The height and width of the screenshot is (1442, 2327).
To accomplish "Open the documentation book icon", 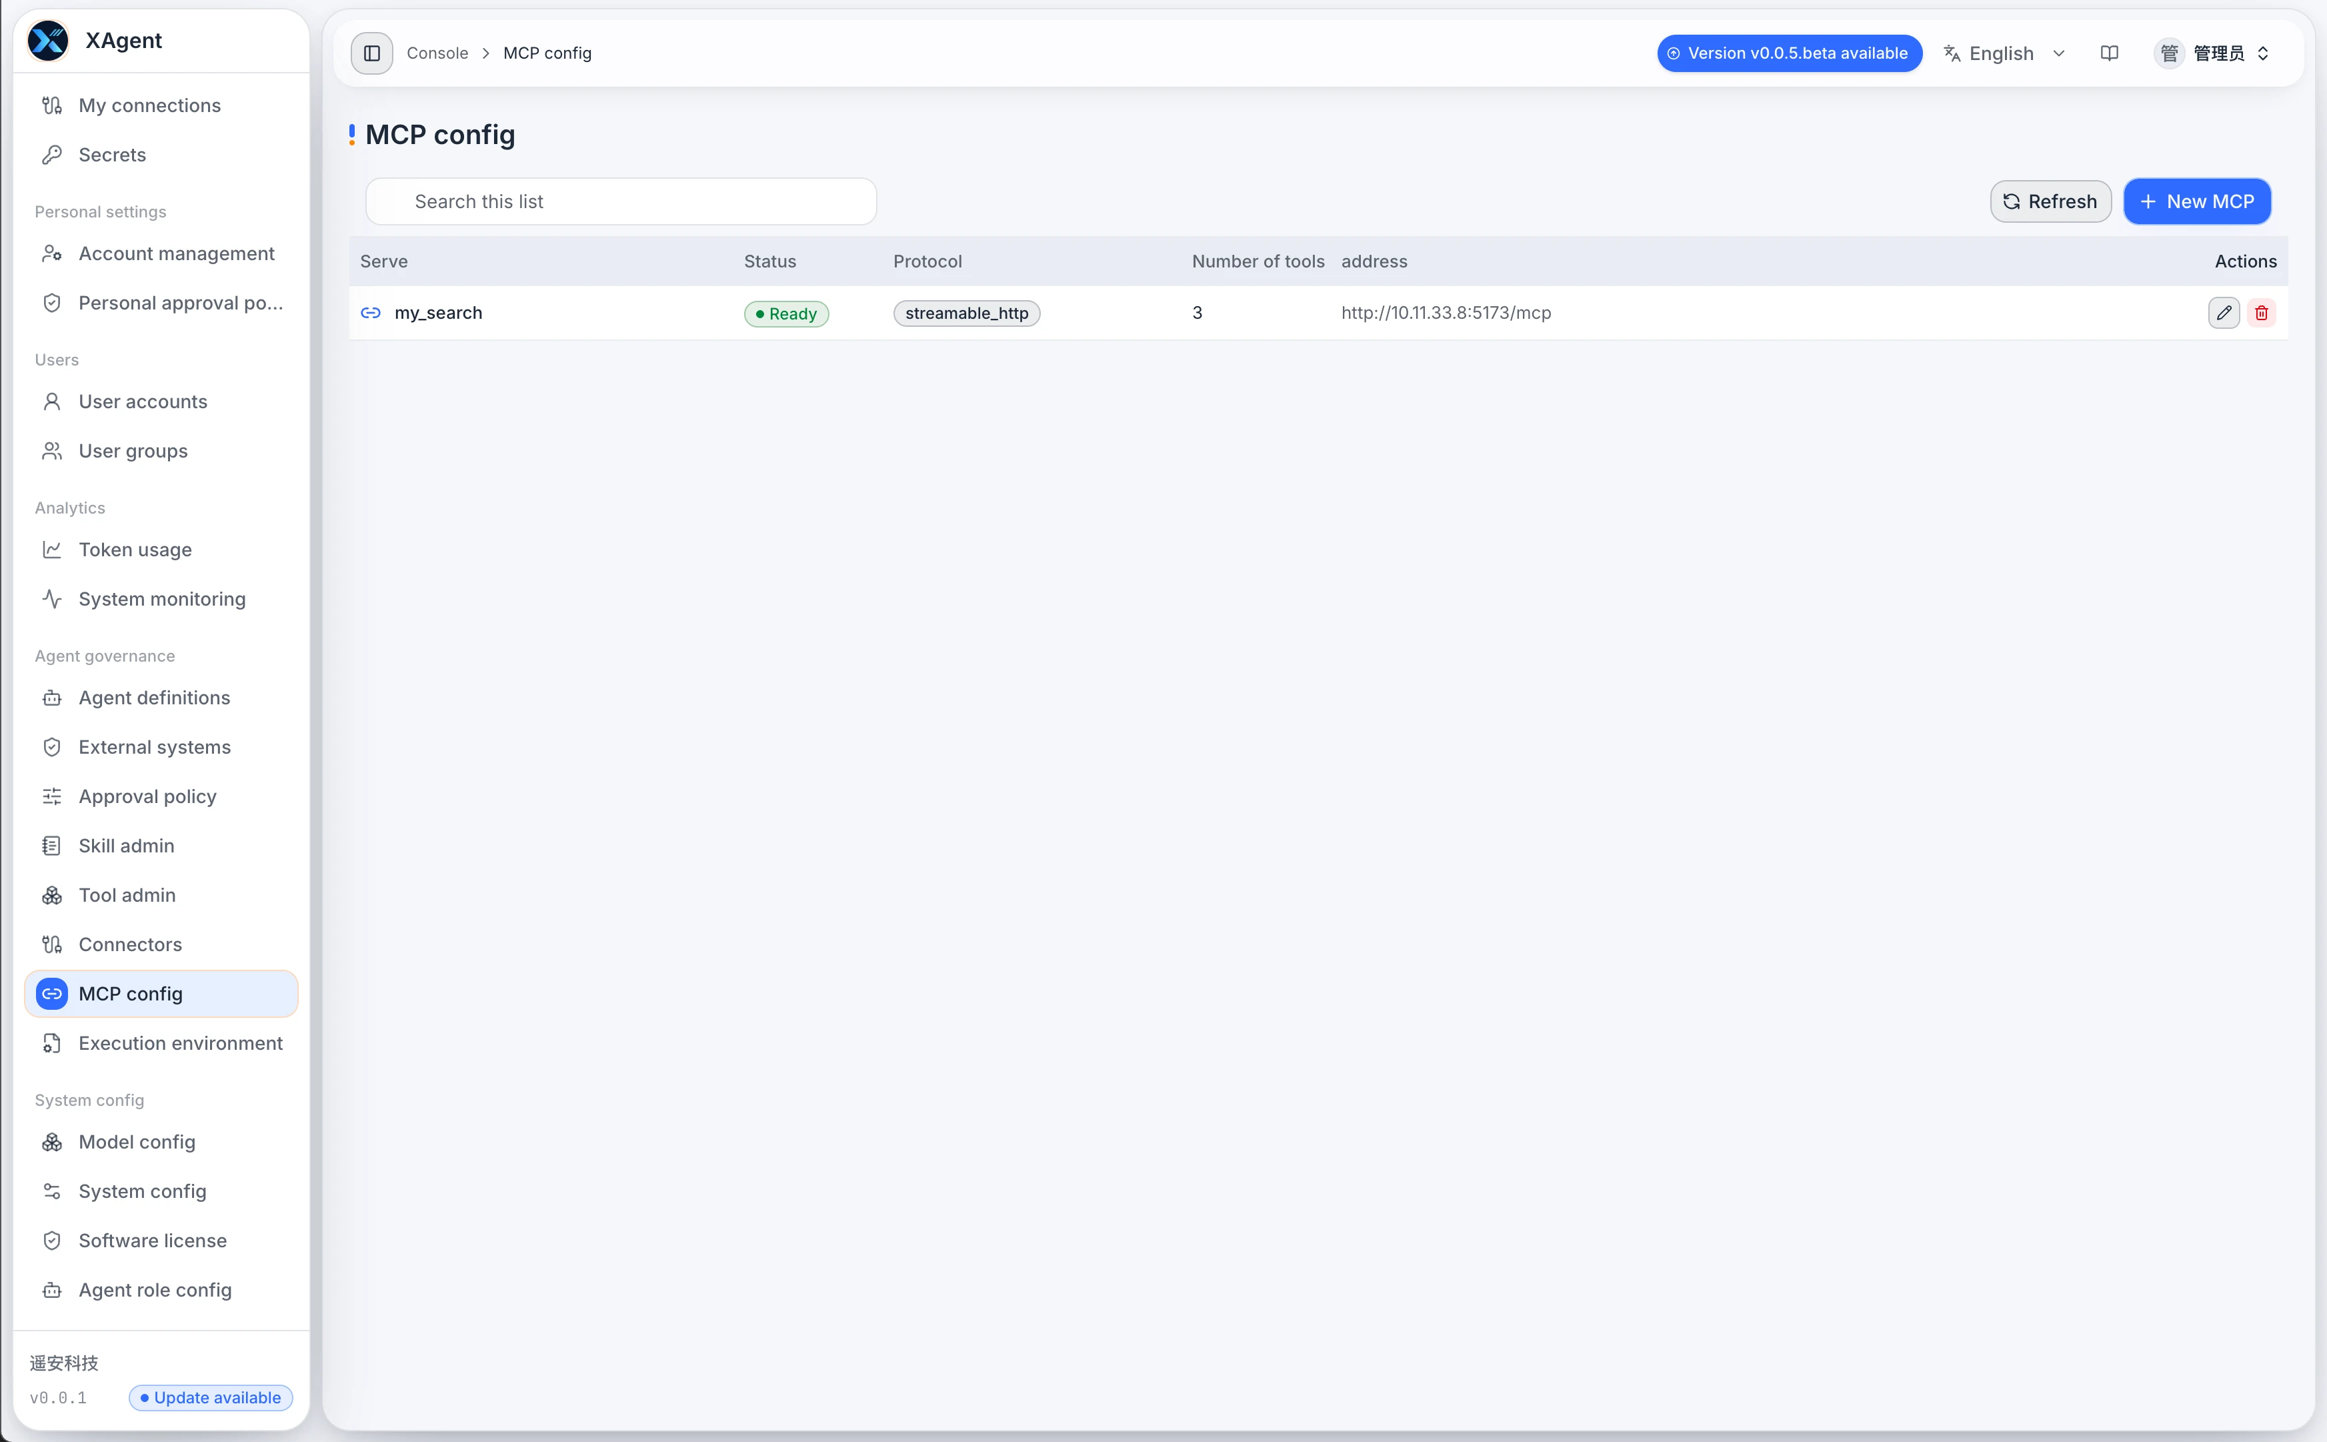I will (x=2110, y=53).
